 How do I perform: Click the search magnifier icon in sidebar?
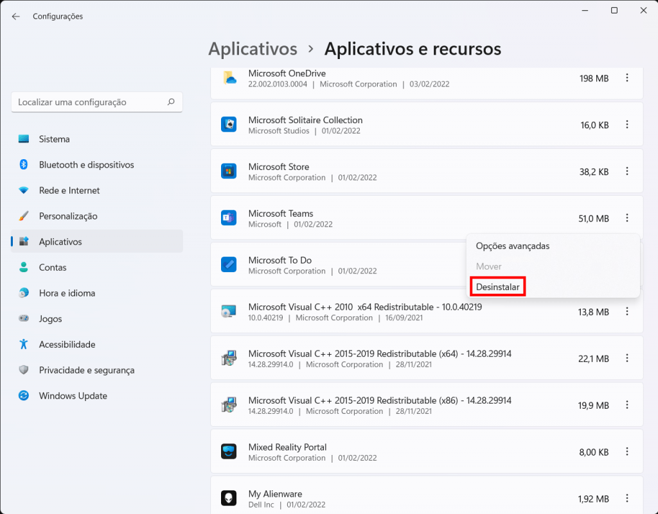[x=171, y=102]
